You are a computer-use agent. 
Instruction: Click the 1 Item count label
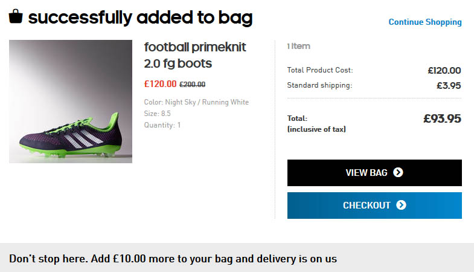pos(298,46)
